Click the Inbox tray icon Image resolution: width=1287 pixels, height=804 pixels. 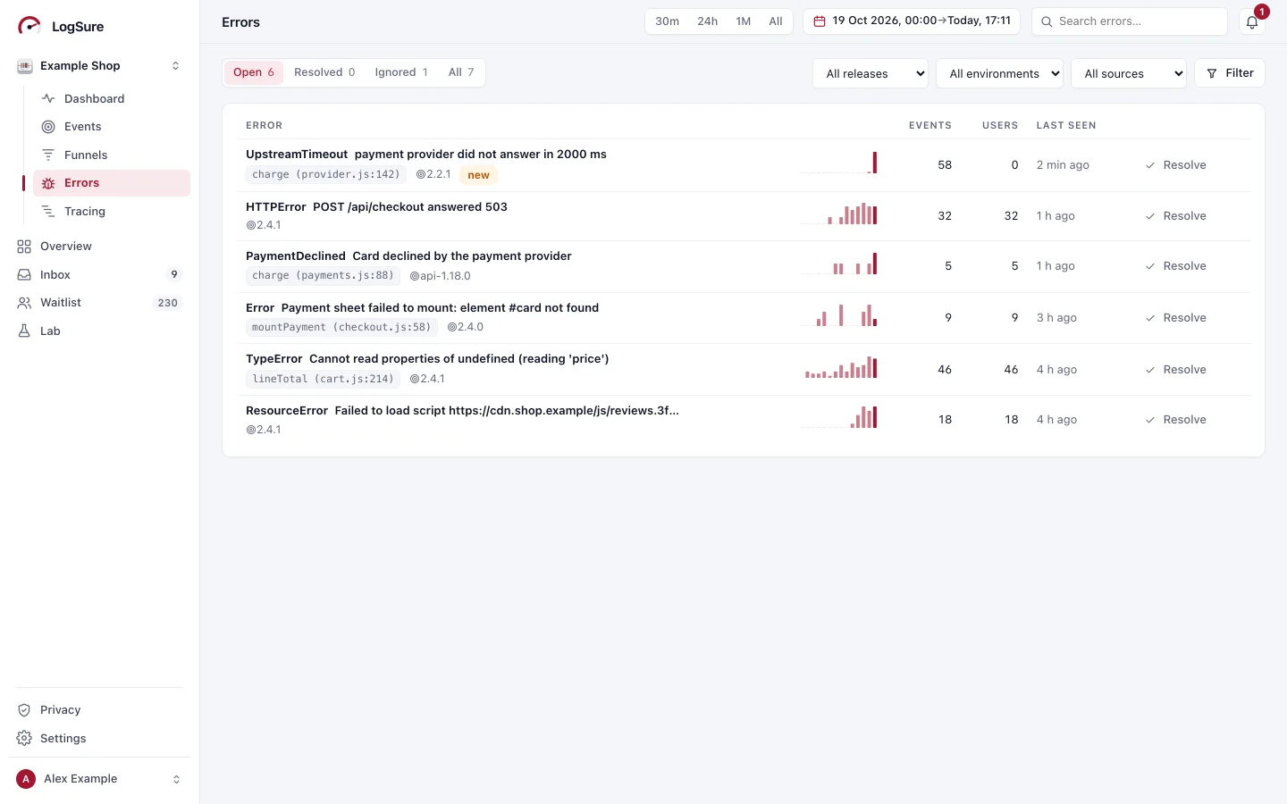(24, 275)
